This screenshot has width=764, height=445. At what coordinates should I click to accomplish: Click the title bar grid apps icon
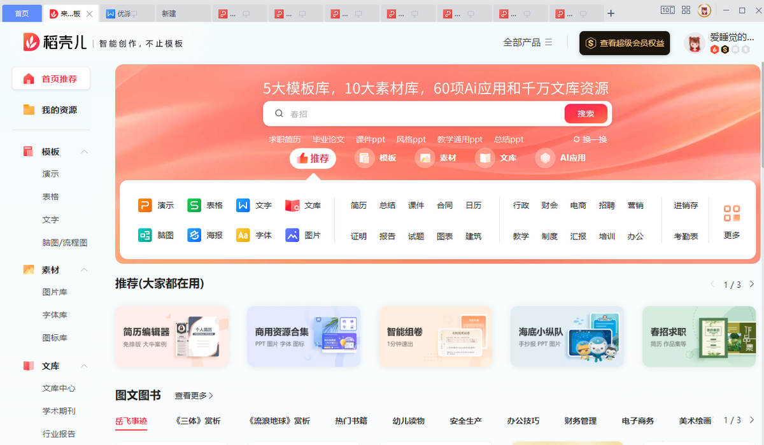pos(686,10)
